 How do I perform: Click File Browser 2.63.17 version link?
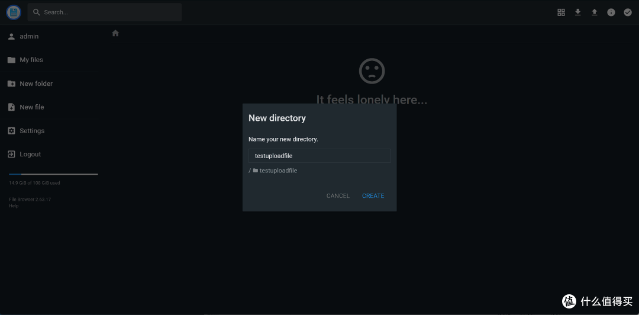30,200
